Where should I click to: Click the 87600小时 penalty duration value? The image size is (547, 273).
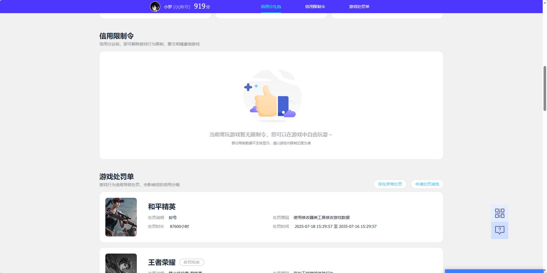[179, 226]
